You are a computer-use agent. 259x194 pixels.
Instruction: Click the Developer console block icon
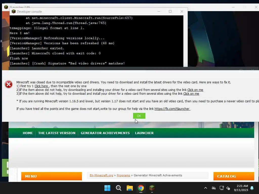click(x=14, y=11)
